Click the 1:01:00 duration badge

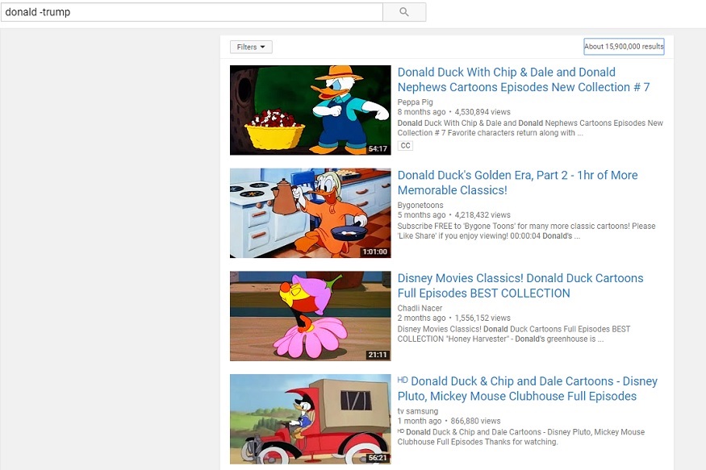(375, 252)
